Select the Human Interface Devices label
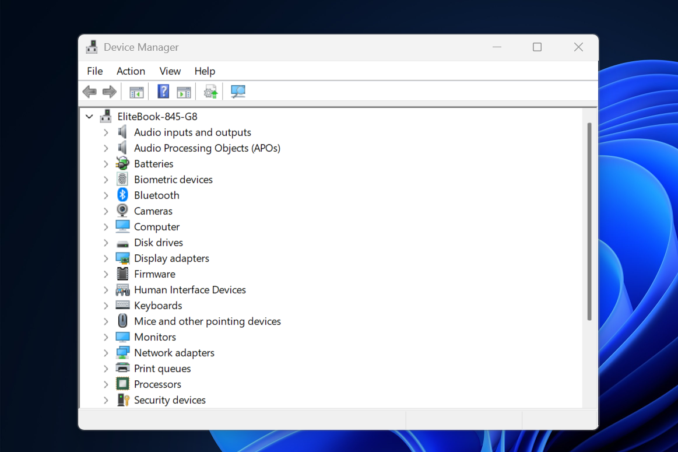 click(x=190, y=290)
